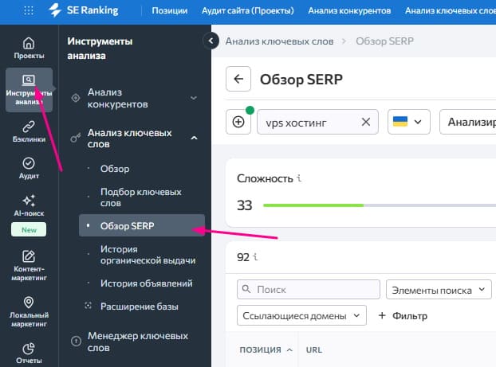Open Отчеты sidebar section
The width and height of the screenshot is (496, 367).
[29, 353]
